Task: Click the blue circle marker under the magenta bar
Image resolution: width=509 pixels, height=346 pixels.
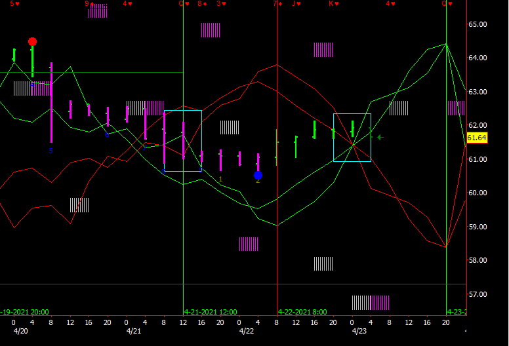Action: pyautogui.click(x=258, y=176)
